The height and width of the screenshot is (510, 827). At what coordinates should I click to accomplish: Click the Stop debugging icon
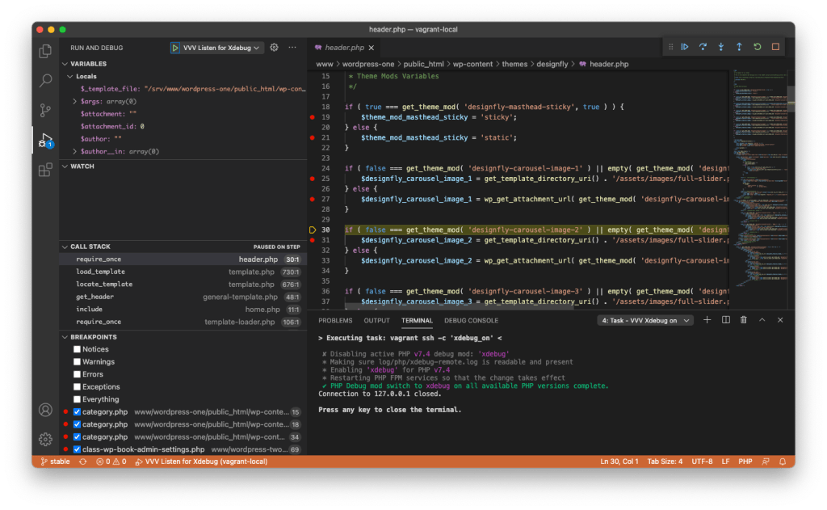pos(775,47)
